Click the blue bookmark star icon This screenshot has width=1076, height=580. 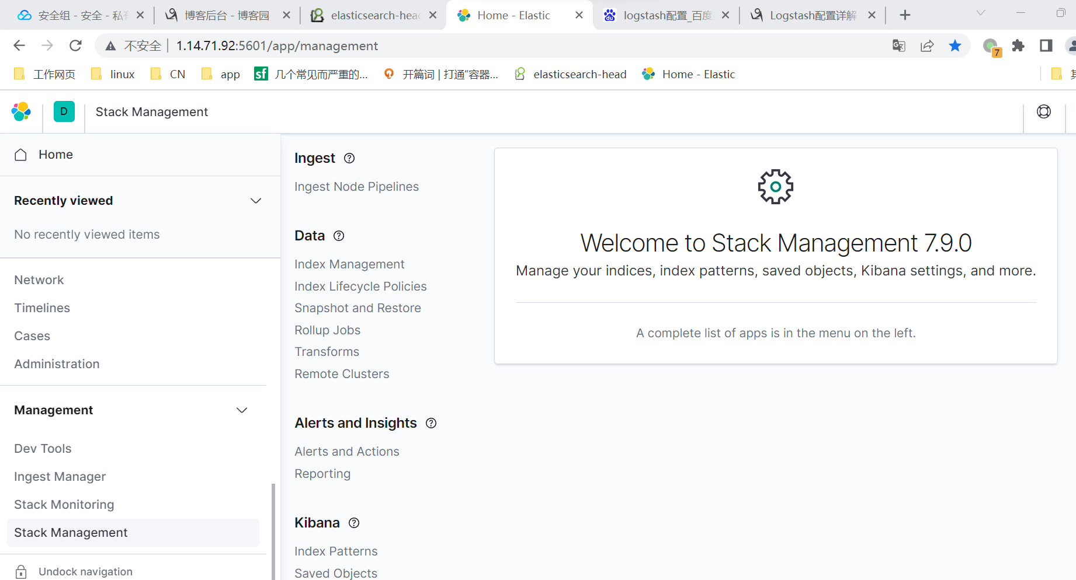[955, 46]
